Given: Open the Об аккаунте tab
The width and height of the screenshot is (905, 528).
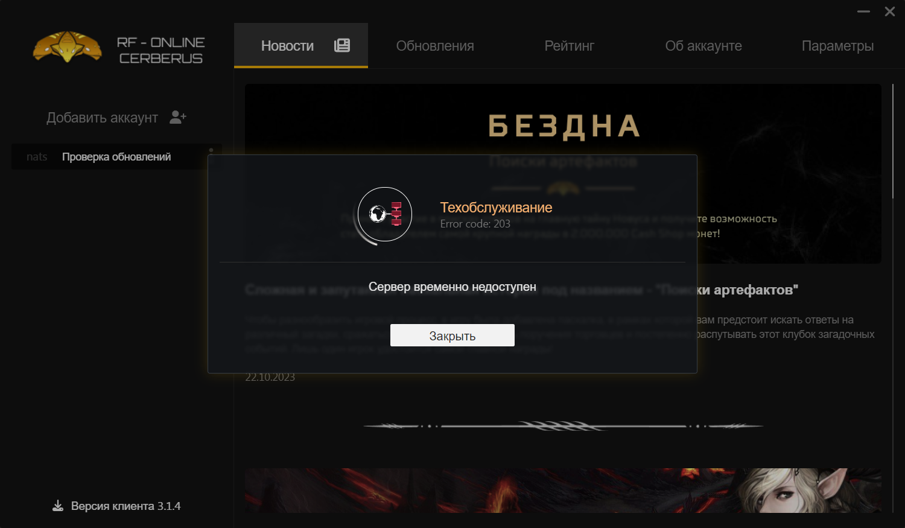Looking at the screenshot, I should [703, 46].
